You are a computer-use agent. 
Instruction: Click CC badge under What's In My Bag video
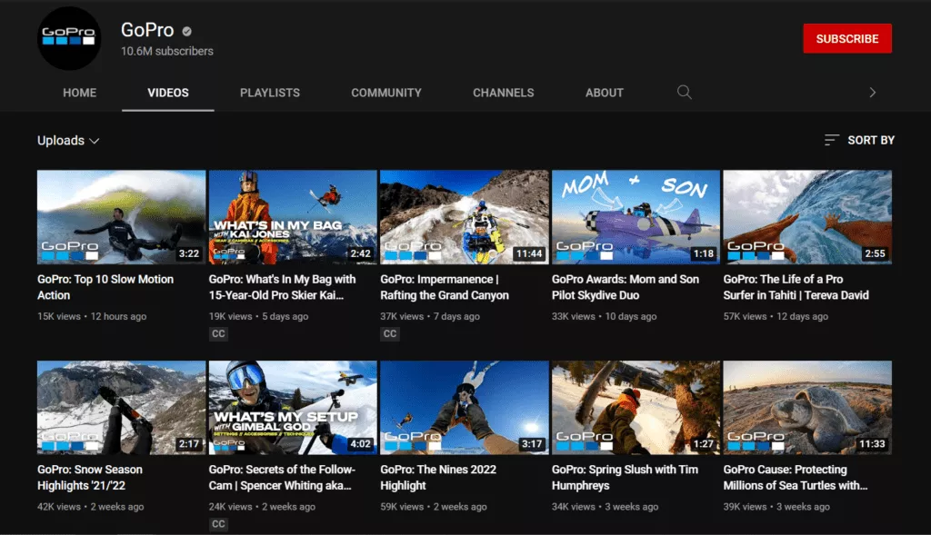[x=218, y=333]
